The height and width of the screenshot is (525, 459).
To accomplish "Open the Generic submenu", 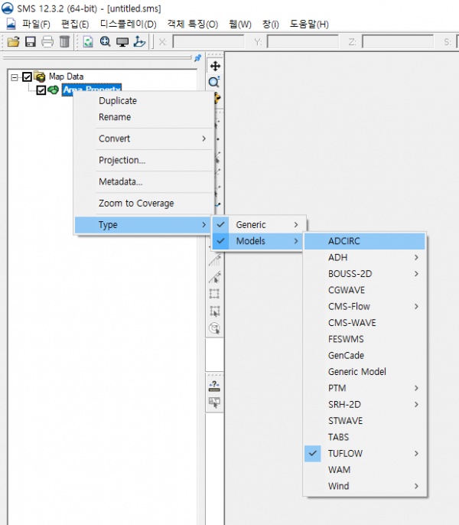I will click(259, 225).
